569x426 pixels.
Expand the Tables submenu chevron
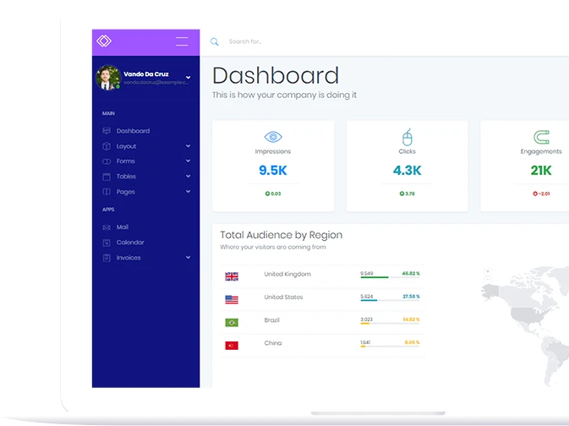click(x=188, y=176)
